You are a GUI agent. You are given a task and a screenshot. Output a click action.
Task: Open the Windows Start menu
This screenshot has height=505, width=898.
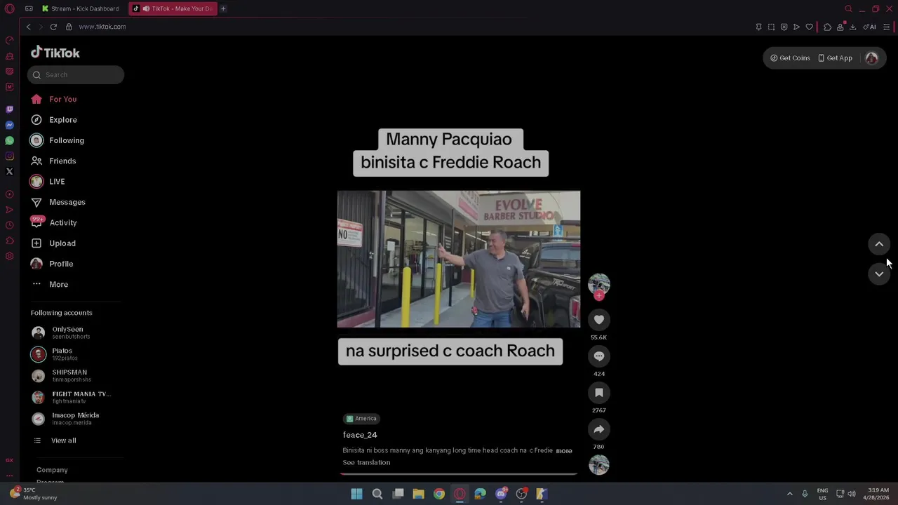[x=356, y=494]
